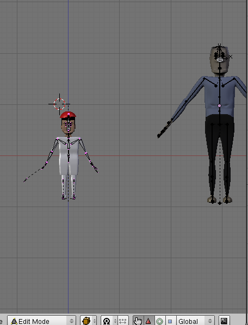Toggle move object centers only button
This screenshot has height=325, width=248.
[123, 321]
